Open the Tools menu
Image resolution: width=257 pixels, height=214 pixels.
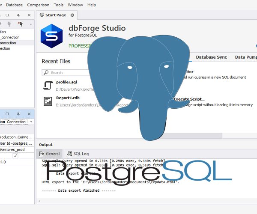click(x=59, y=5)
